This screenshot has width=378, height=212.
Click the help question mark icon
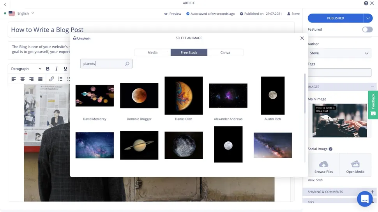pyautogui.click(x=366, y=3)
